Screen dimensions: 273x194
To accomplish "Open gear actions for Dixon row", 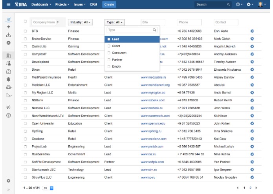I will point(252,70).
